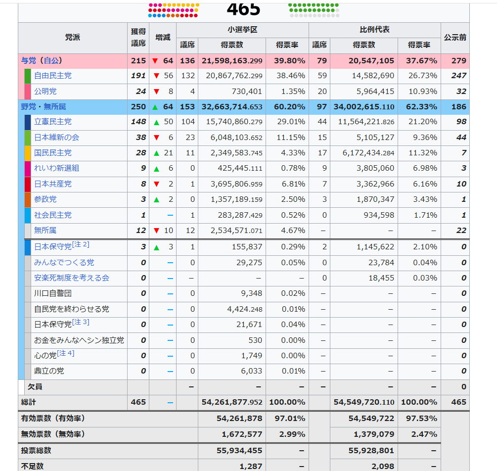Click the 党派 column header
The width and height of the screenshot is (497, 471).
pos(73,38)
